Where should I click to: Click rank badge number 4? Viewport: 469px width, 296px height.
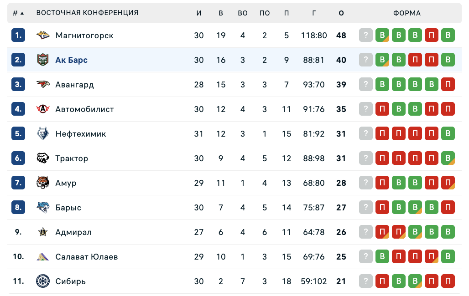click(18, 109)
